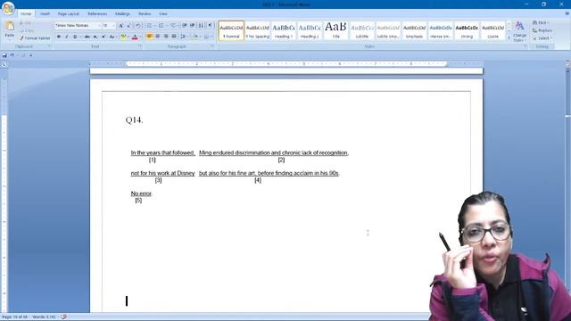Toggle Subscript formatting
This screenshot has width=571, height=321.
tap(95, 37)
